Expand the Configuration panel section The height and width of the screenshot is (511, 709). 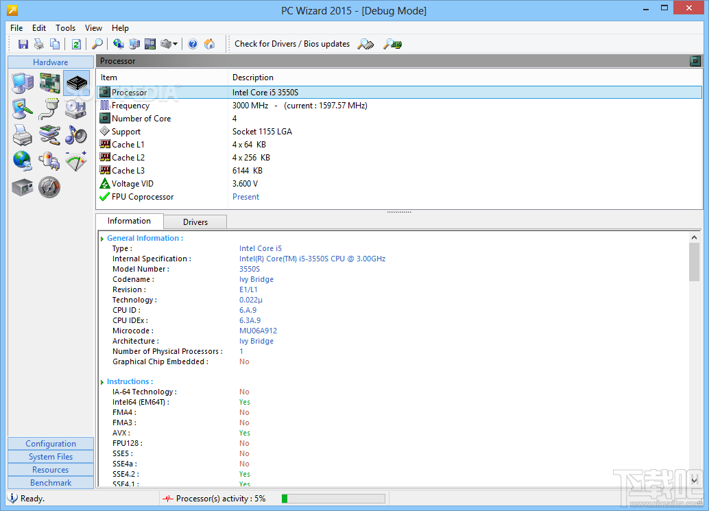point(51,444)
